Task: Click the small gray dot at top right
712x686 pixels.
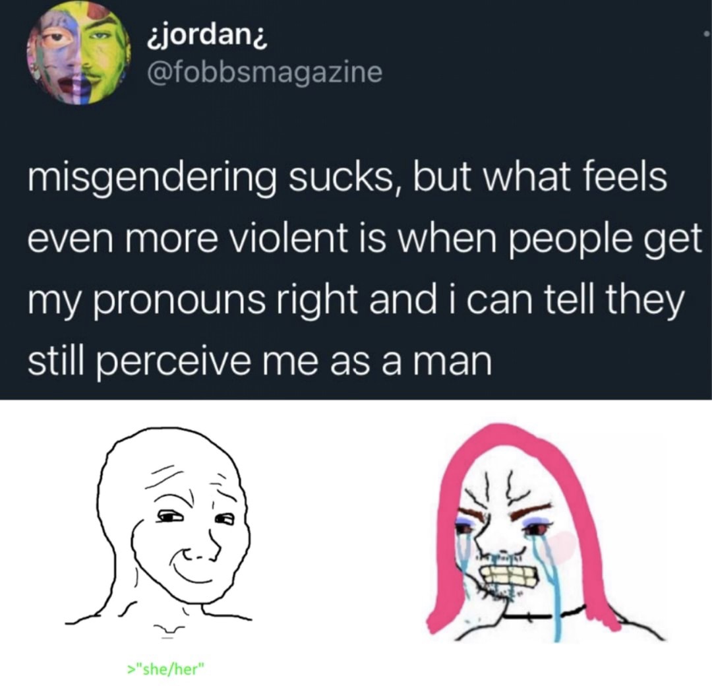Action: [x=706, y=34]
